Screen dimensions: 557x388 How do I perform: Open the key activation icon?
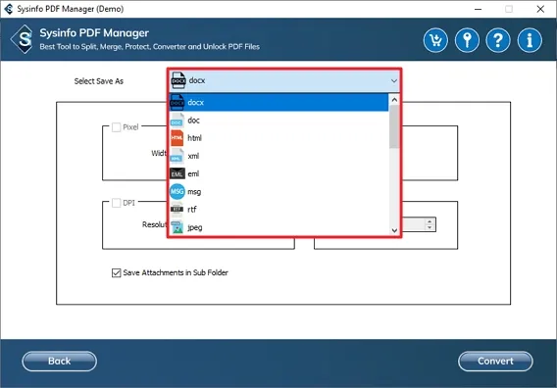coord(467,40)
